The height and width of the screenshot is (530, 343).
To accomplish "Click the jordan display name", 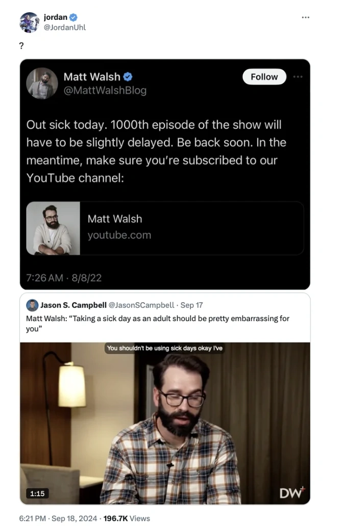I will pos(56,17).
